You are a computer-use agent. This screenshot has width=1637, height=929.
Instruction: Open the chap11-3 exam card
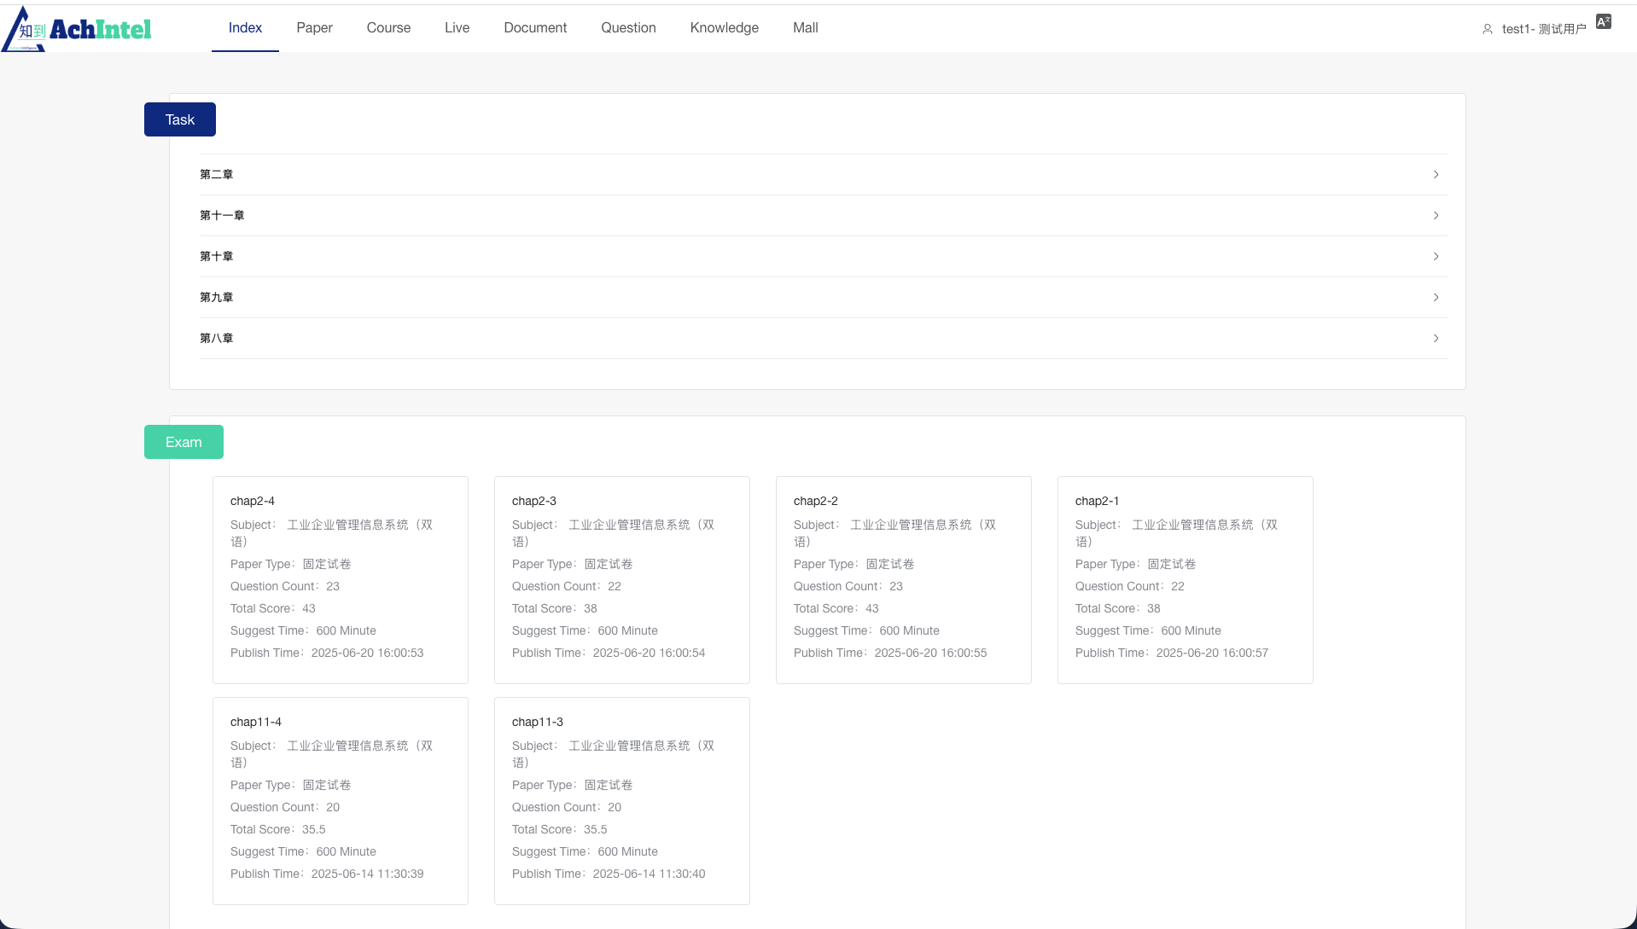coord(621,800)
